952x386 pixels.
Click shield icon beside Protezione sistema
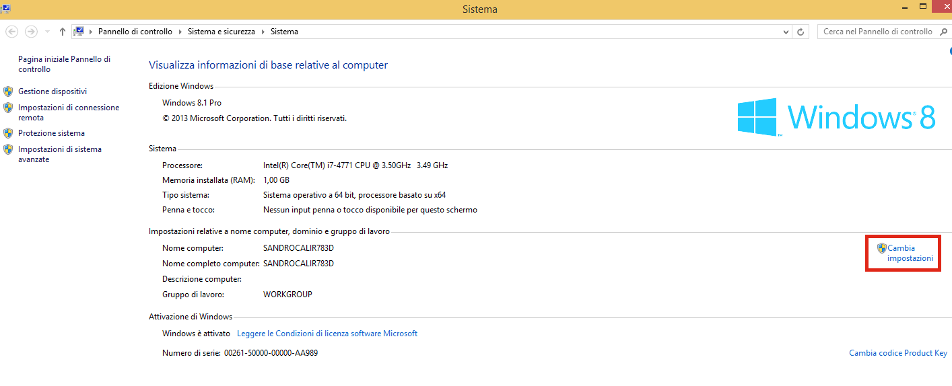coord(8,133)
